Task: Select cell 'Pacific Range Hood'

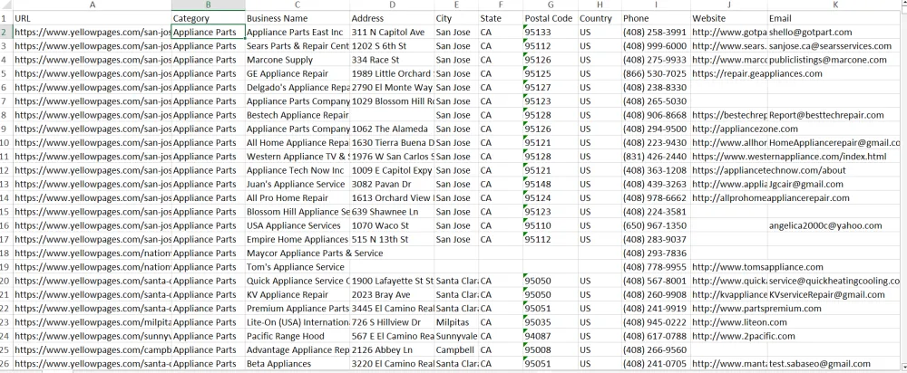Action: point(297,336)
